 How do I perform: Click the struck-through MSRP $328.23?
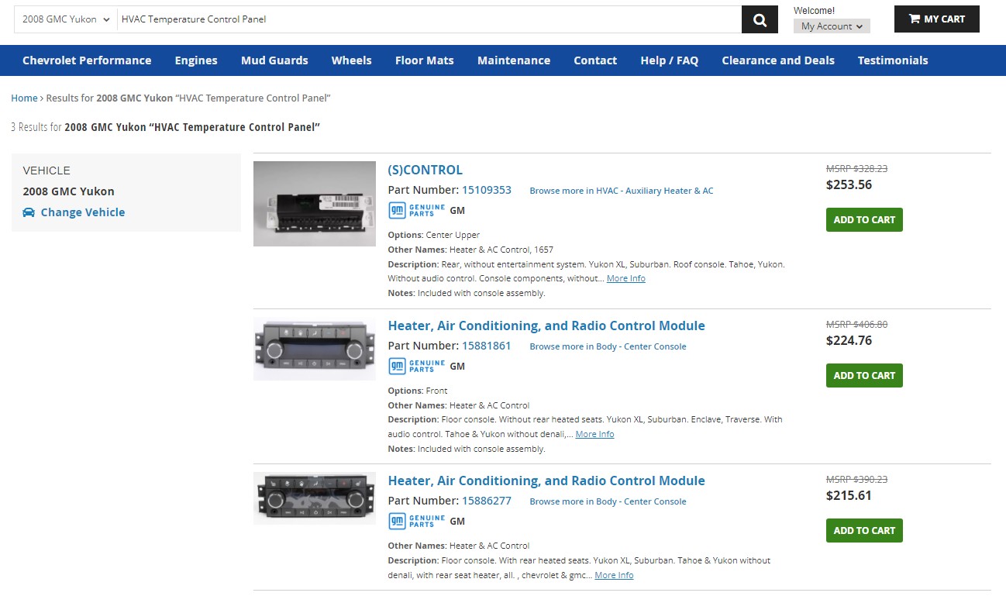pyautogui.click(x=857, y=168)
